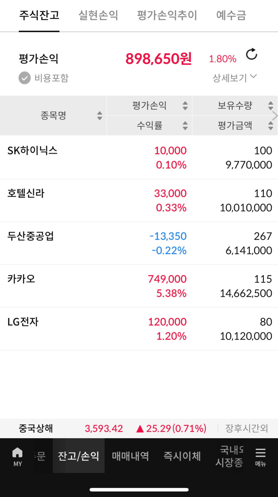278x497 pixels.
Task: Go to 매매내역 in bottom bar
Action: [130, 456]
